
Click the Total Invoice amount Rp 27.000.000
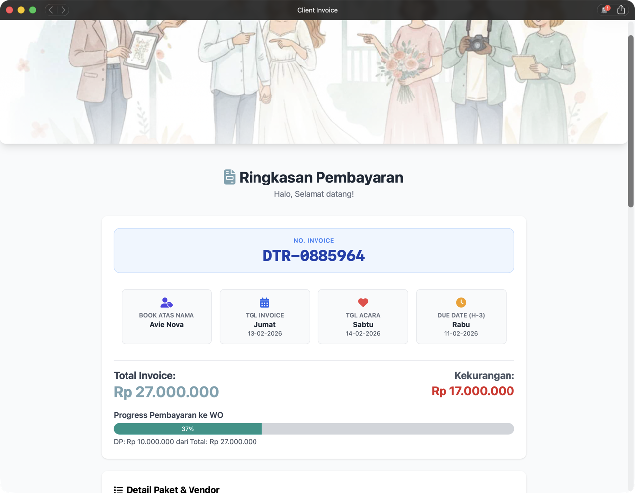166,392
